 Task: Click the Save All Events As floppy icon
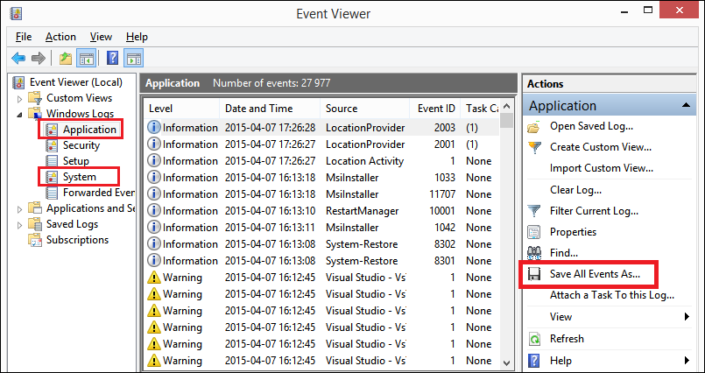534,274
